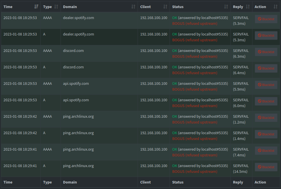This screenshot has width=281, height=189.
Task: Sort by Domain using its sort arrows
Action: (133, 7)
